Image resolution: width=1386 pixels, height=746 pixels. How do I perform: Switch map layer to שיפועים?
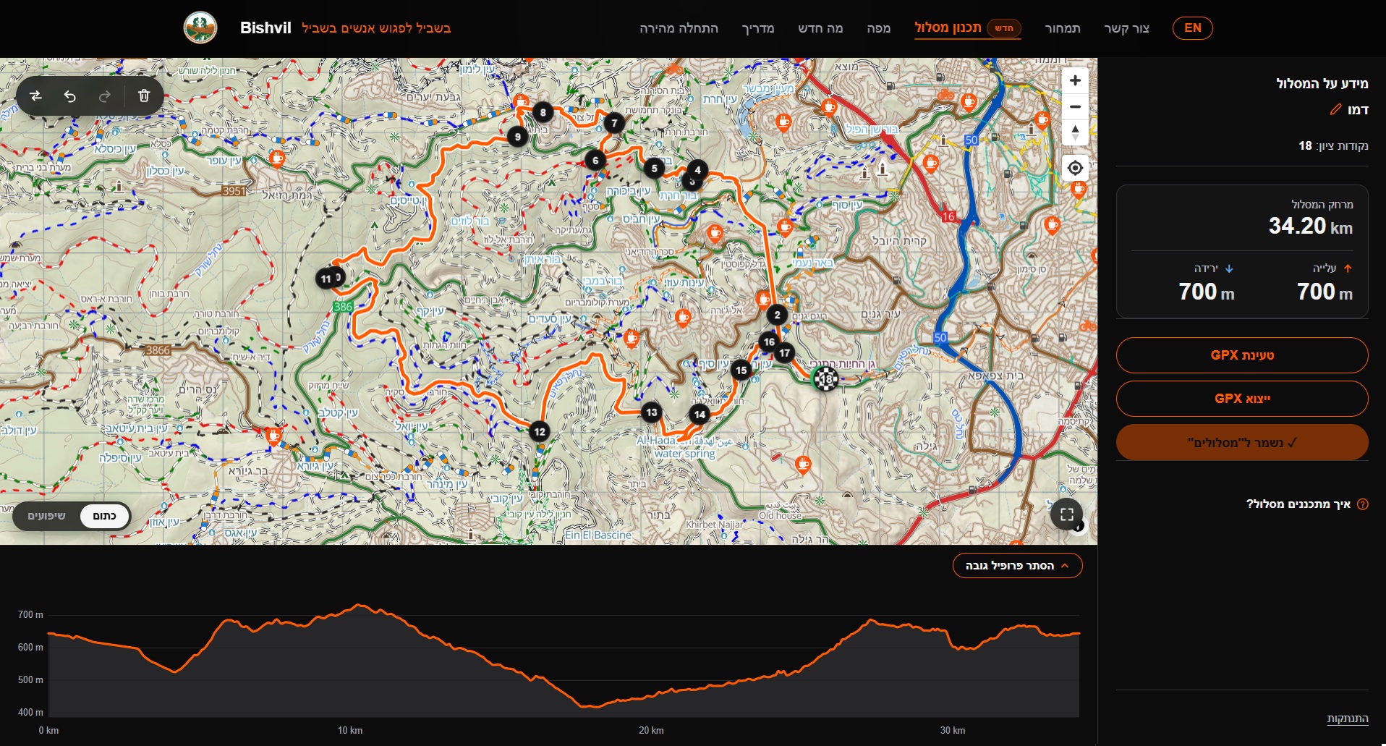[46, 516]
